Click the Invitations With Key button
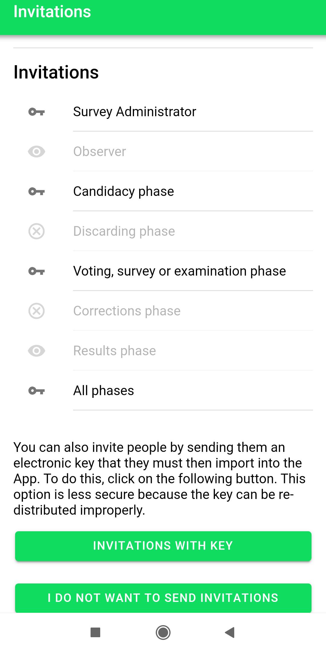Screen dimensions: 326x652 pos(163,546)
